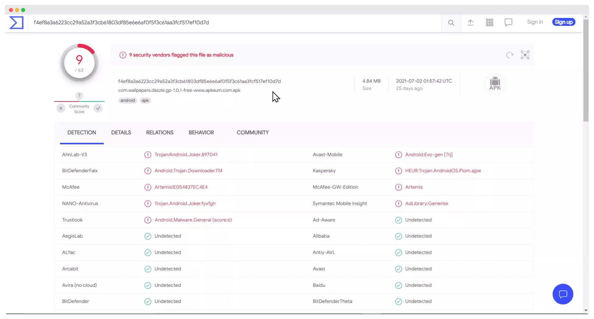Screen dimensions: 594x319
Task: Open the apps grid icon
Action: coord(489,22)
